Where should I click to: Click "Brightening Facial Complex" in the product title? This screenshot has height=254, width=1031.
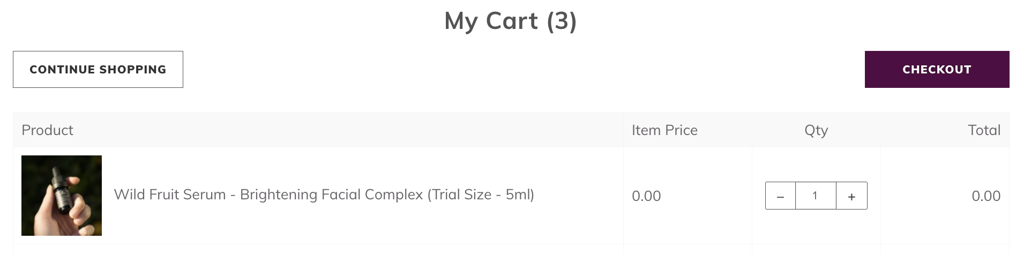(x=331, y=195)
